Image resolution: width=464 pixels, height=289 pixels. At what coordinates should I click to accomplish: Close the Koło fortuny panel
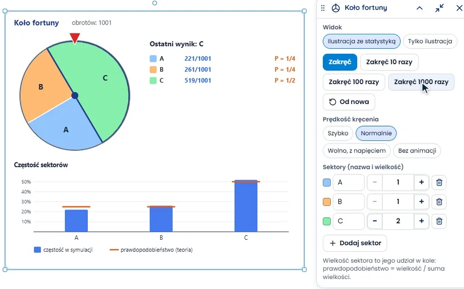click(460, 8)
